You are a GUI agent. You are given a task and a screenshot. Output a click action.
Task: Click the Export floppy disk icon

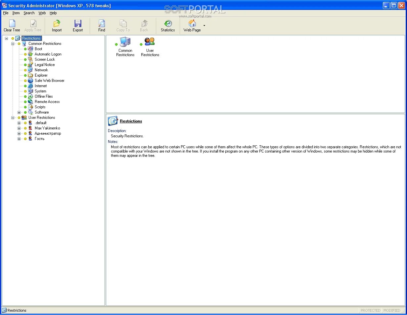click(x=78, y=23)
